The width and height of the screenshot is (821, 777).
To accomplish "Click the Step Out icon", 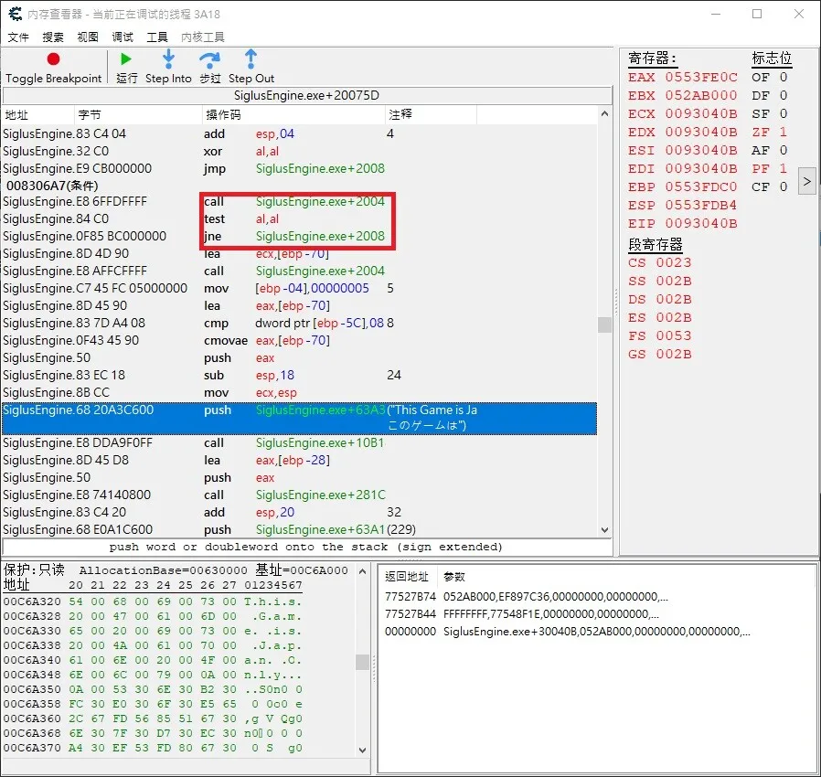I will pyautogui.click(x=251, y=59).
